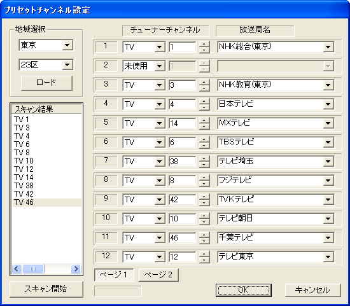350x306 pixels.
Task: Increase tuner channel for preset 7
Action: 204,158
